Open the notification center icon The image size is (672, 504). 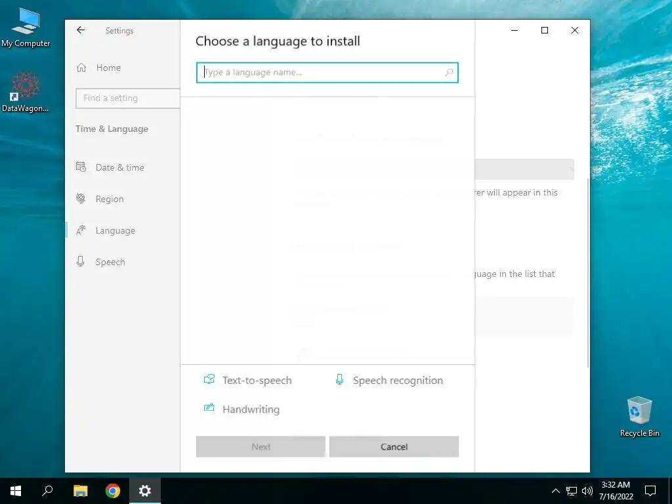650,491
